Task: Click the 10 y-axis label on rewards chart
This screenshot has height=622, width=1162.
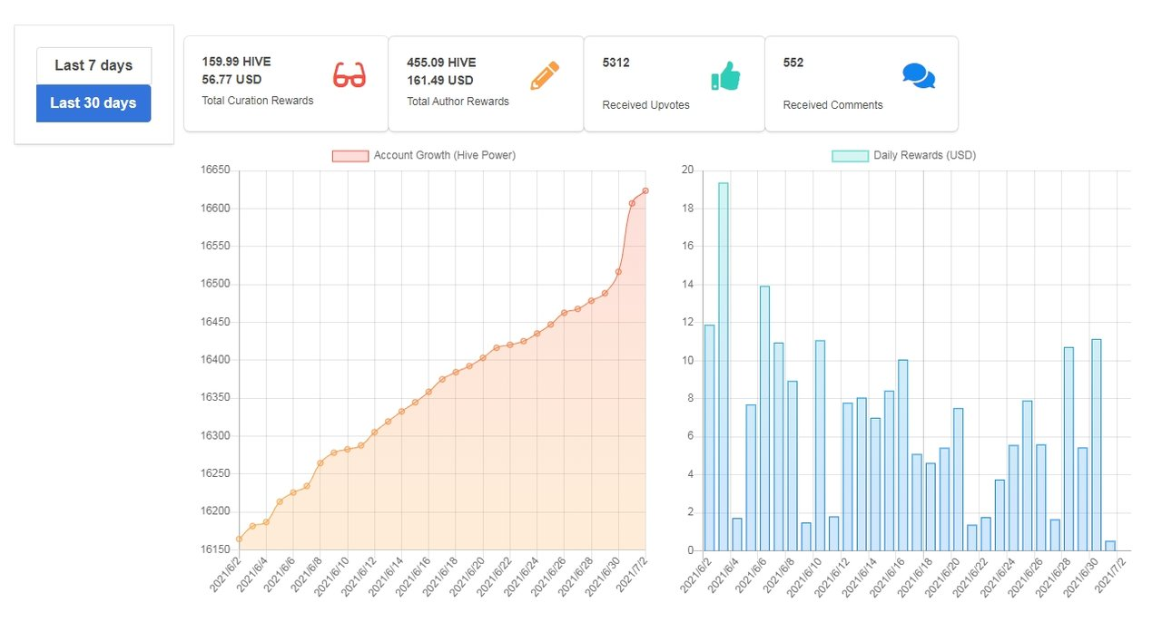Action: [x=687, y=360]
